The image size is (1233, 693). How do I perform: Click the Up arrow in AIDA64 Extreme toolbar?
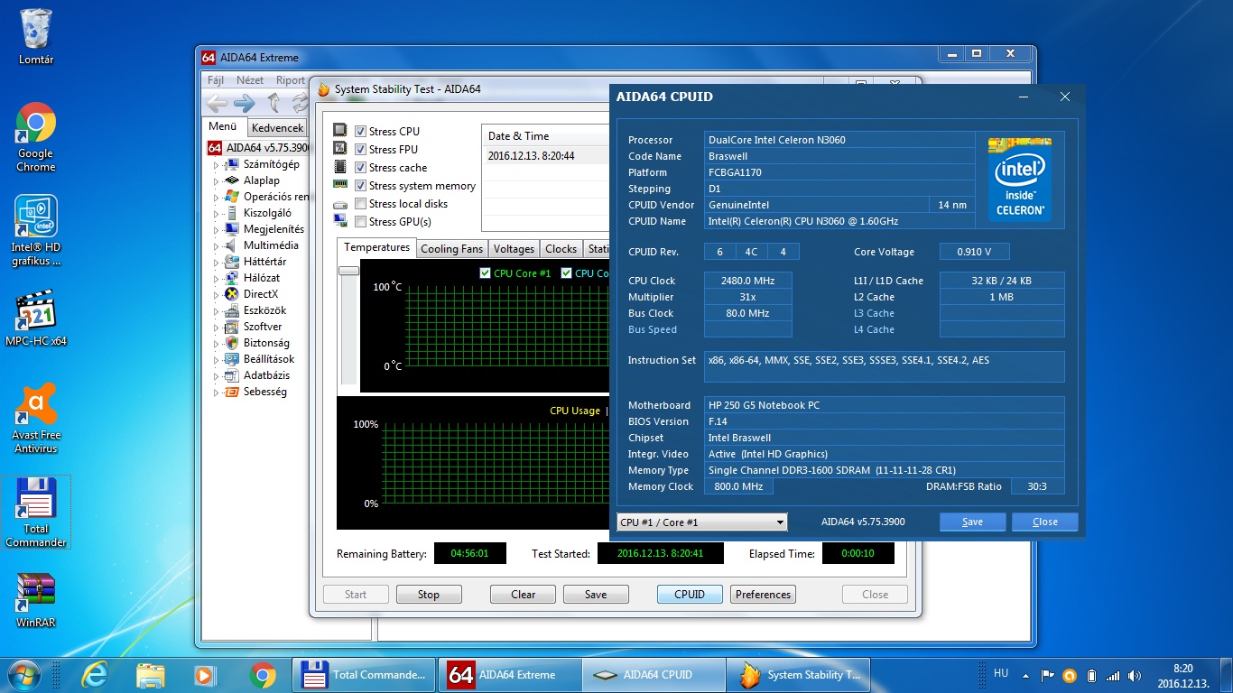point(273,103)
